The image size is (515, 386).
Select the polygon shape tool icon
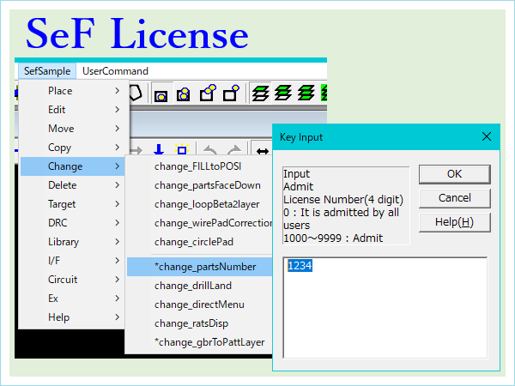[136, 93]
